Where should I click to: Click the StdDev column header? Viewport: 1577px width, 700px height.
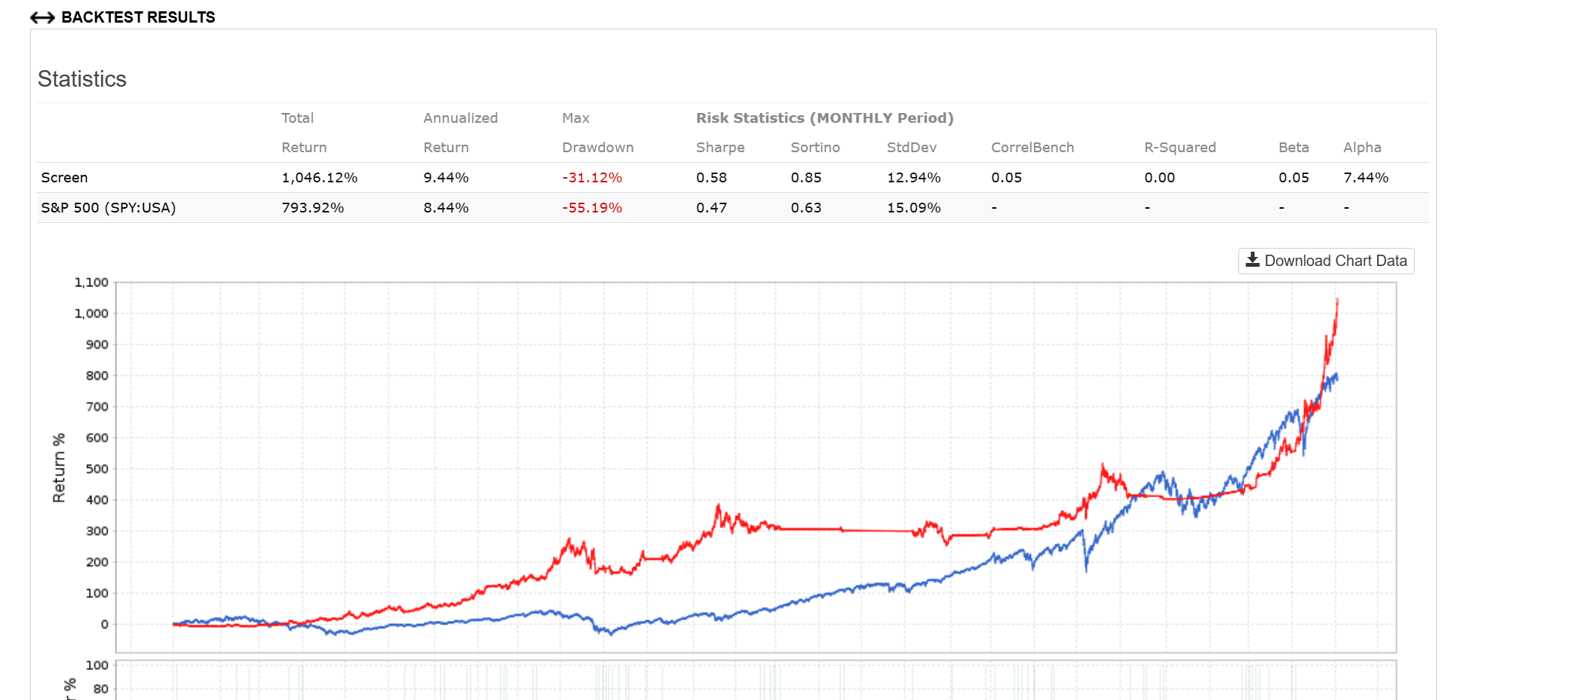pos(911,148)
